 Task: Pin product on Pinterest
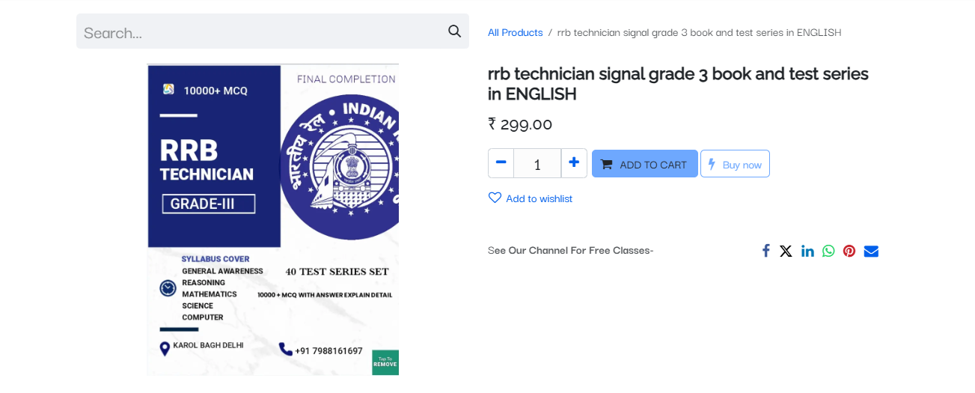(849, 251)
